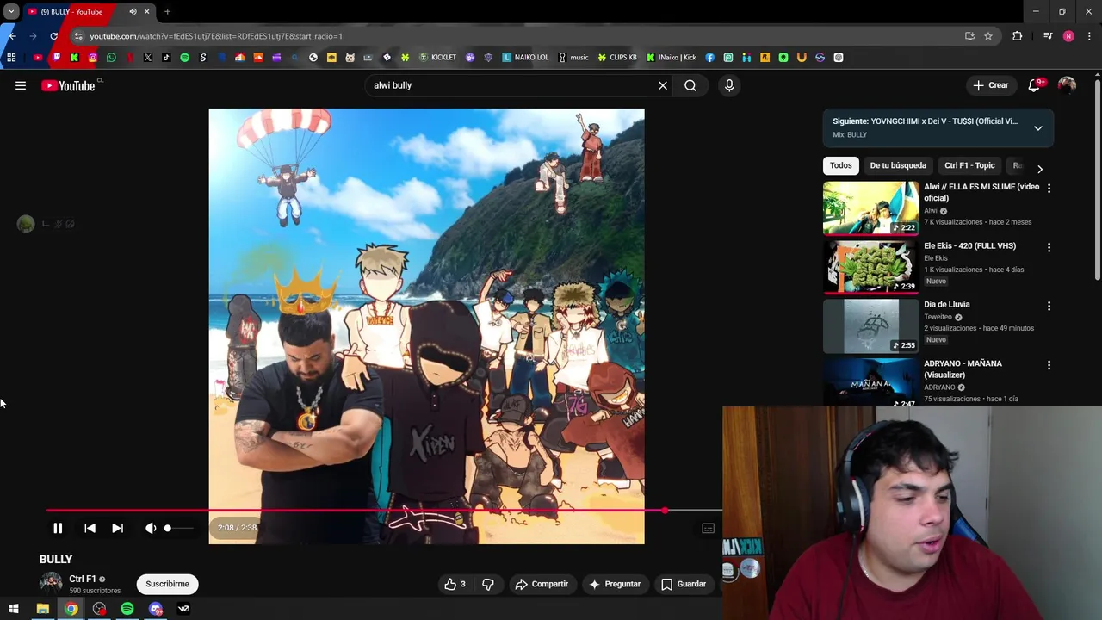Open the Windows Start menu
The width and height of the screenshot is (1102, 620).
(14, 609)
